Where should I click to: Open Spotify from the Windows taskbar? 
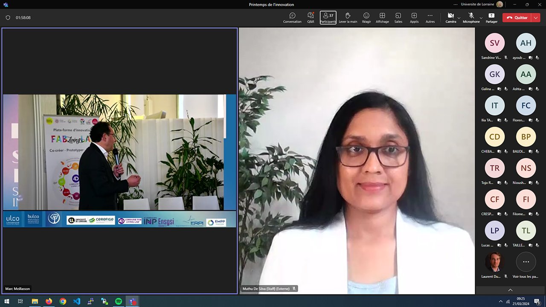point(119,301)
